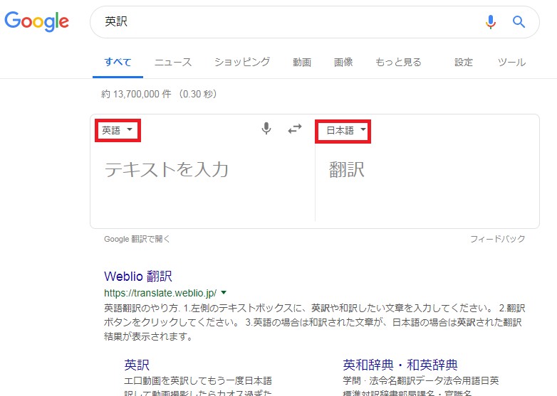Click the blue magnifier search icon
Screen dimensions: 557x396
[519, 22]
